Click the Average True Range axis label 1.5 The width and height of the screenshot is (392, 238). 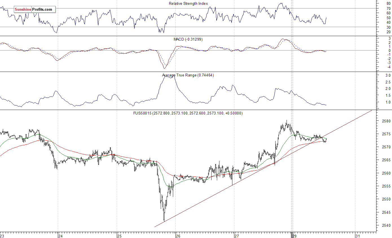pos(388,95)
